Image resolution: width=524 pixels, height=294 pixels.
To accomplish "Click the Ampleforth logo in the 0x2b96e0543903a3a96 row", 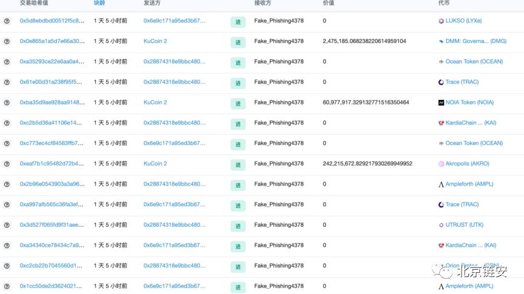I will (x=441, y=184).
